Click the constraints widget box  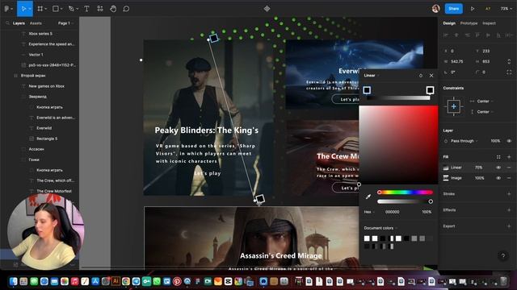(454, 106)
